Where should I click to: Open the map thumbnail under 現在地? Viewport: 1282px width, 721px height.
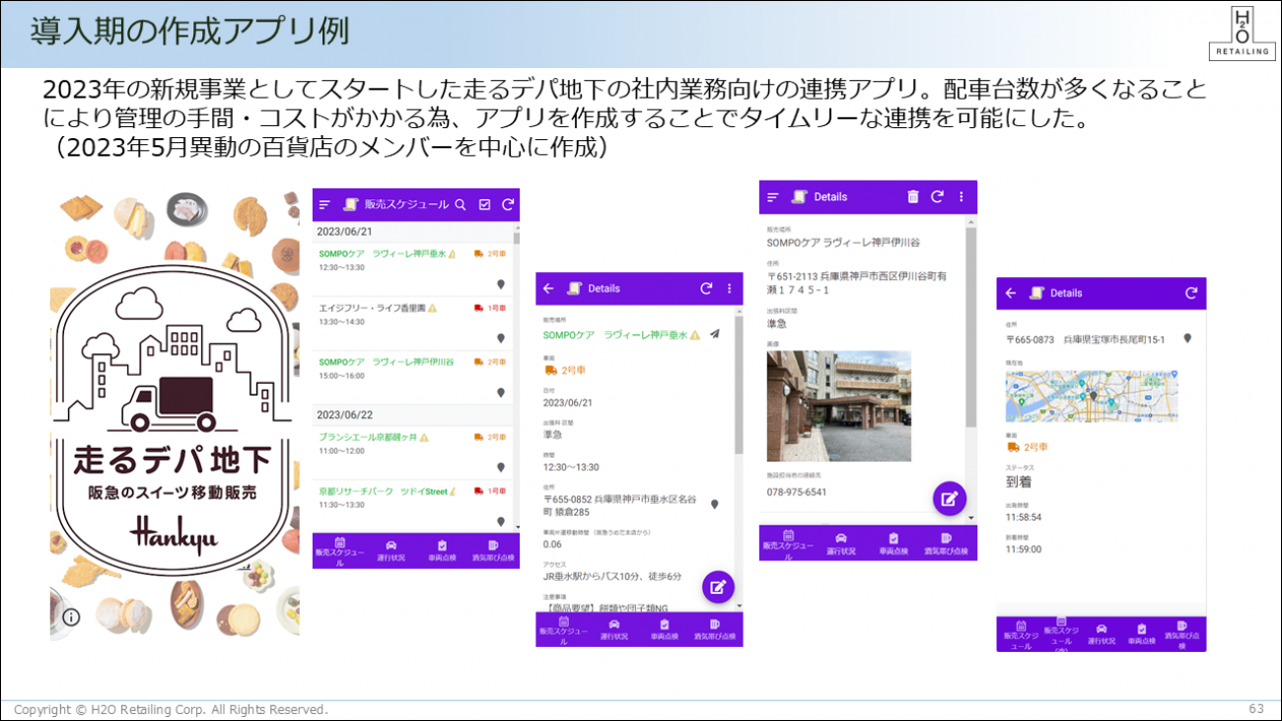point(1058,396)
